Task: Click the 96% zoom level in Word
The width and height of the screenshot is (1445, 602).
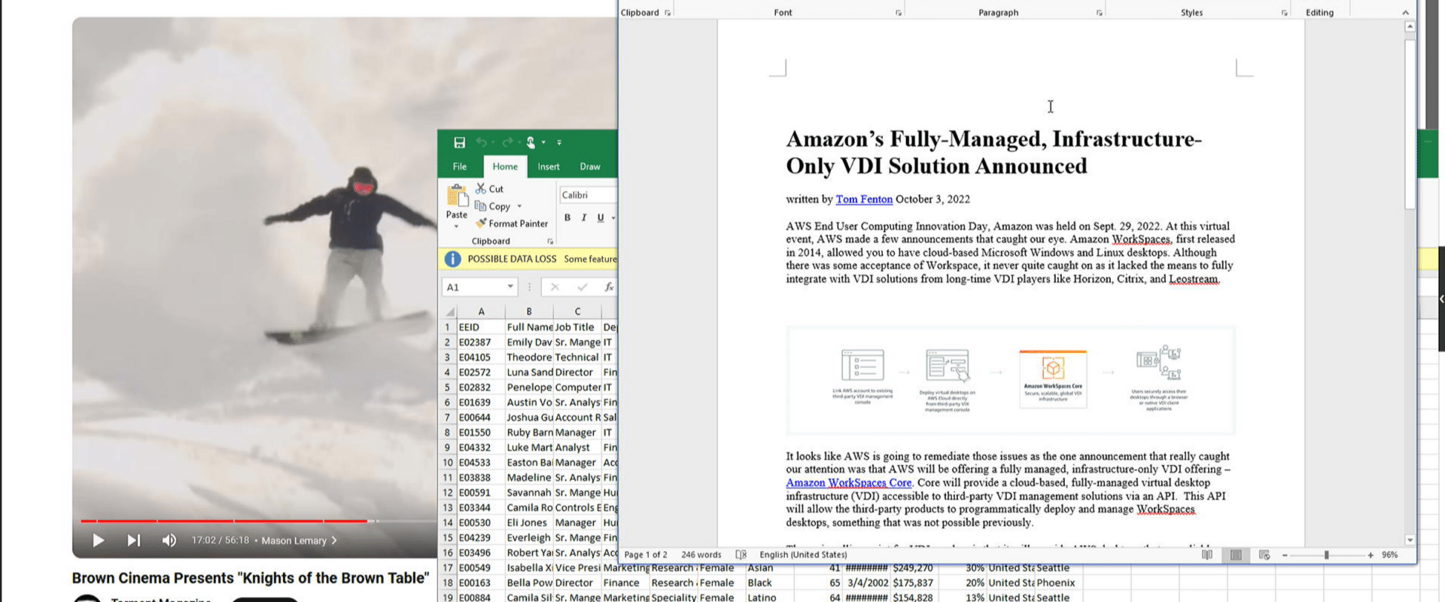Action: (1390, 555)
